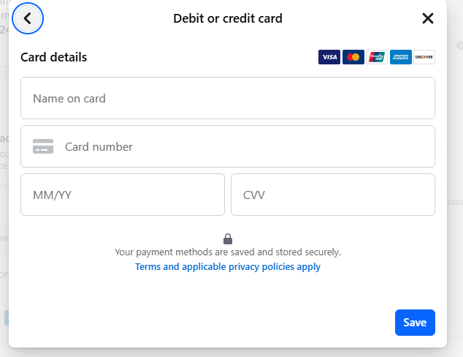Click the info icon behind the dialog

[459, 45]
